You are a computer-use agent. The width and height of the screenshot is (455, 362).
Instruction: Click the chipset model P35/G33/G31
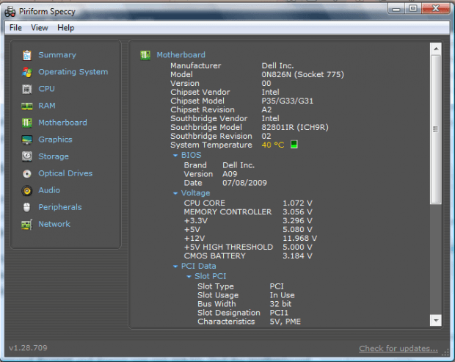coord(287,101)
